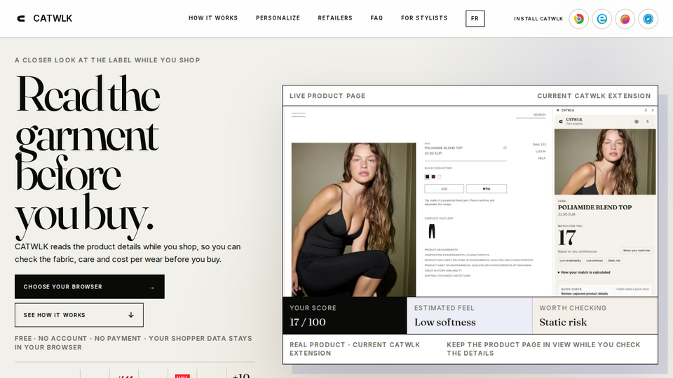Viewport: 673px width, 378px height.
Task: Open the For Stylists page
Action: click(424, 18)
